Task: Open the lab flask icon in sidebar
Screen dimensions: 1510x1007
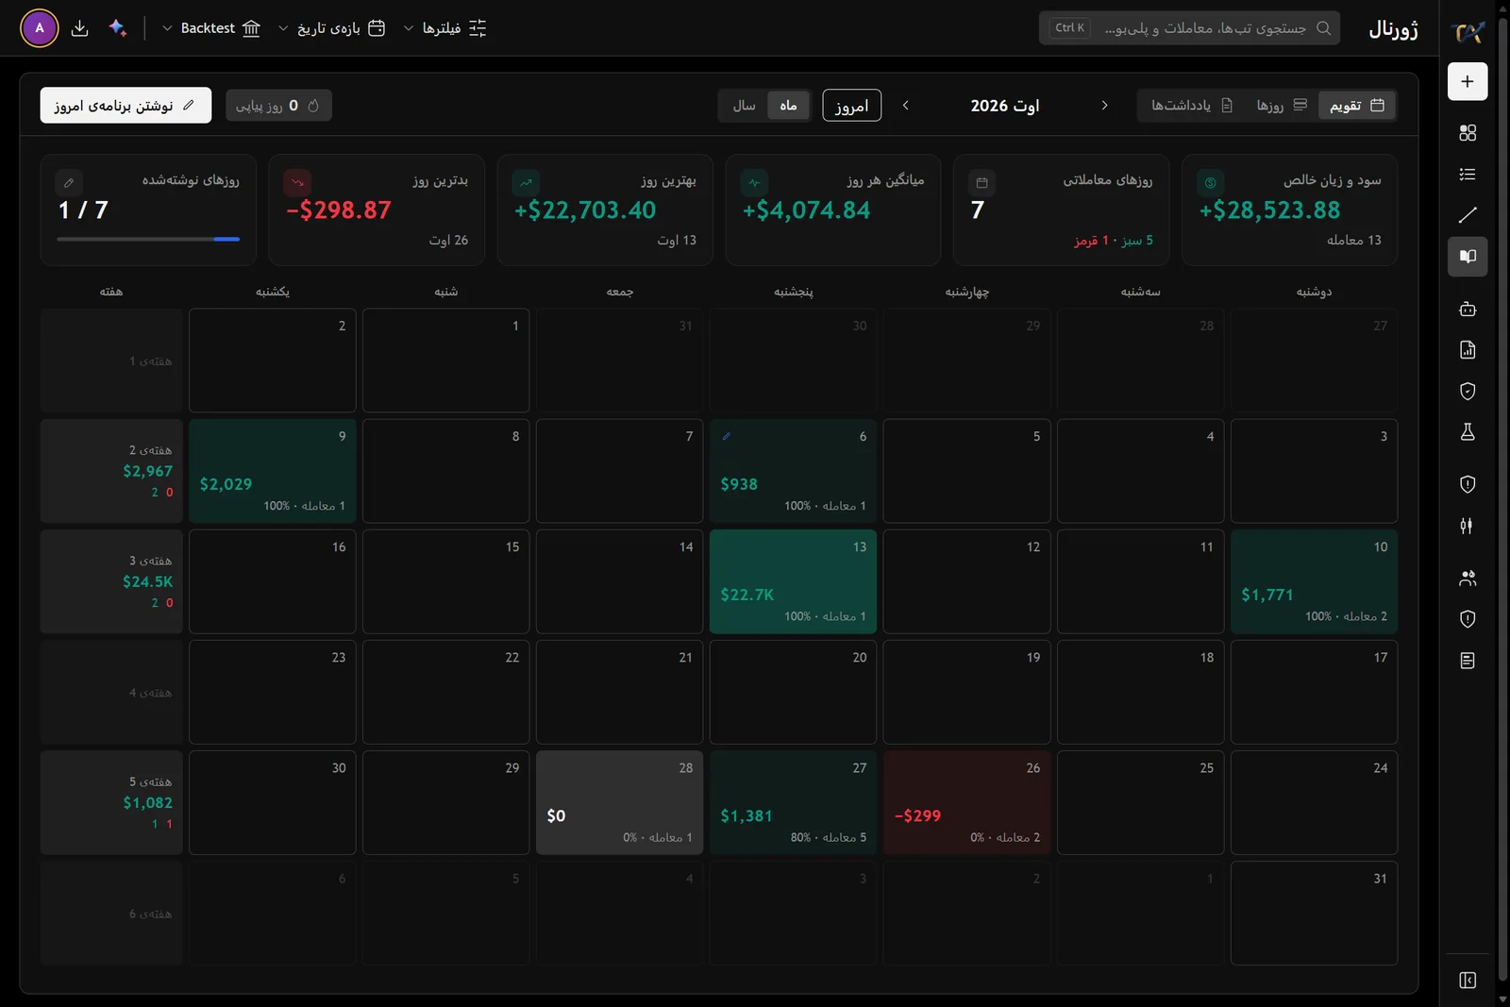Action: (1468, 432)
